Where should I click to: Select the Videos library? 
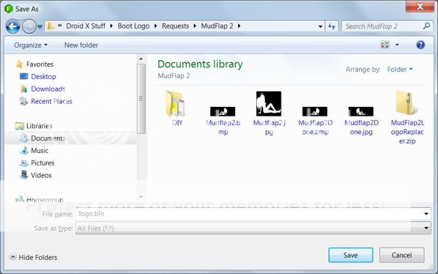coord(41,175)
